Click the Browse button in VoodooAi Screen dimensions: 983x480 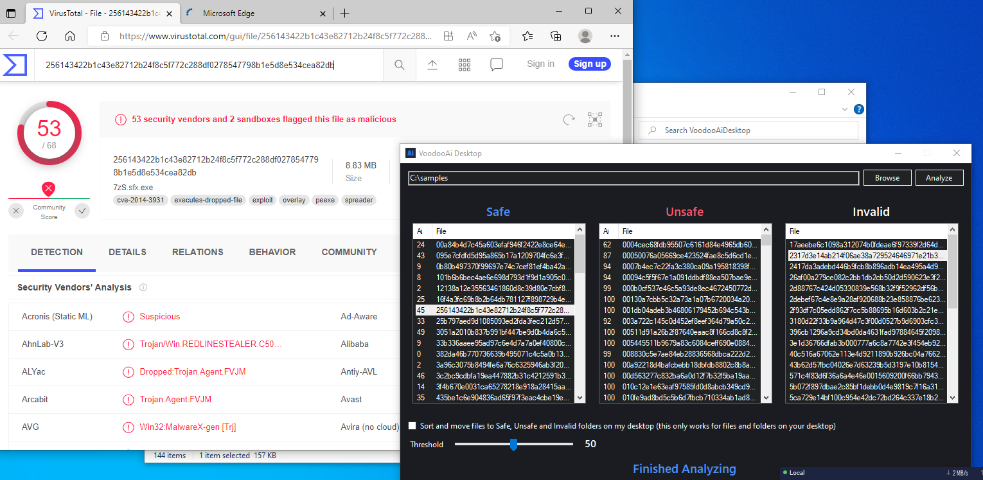887,178
